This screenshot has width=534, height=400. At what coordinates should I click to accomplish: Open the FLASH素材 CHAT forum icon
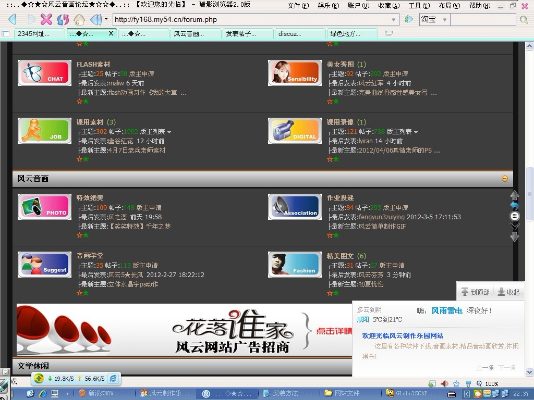pos(45,73)
